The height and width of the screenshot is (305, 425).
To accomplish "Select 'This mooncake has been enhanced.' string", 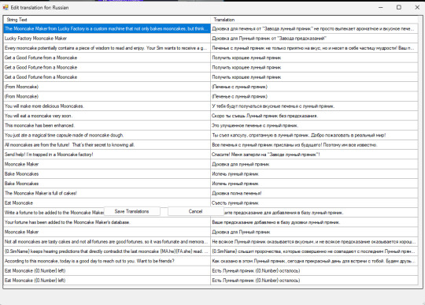I will (x=107, y=125).
